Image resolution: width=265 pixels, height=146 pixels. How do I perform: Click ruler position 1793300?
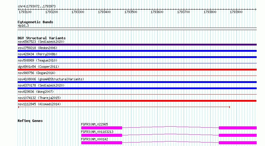pos(78,12)
